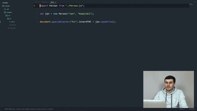
Task: Click the minimap in editor corner
Action: tap(191, 4)
